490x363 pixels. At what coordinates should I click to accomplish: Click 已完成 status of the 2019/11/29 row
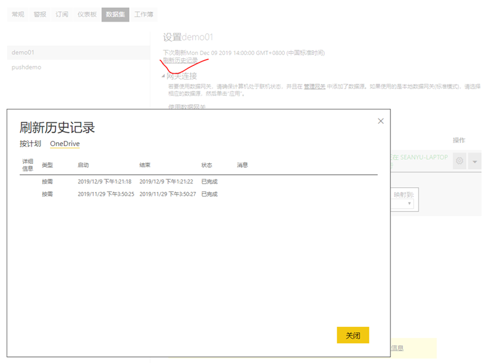pyautogui.click(x=209, y=194)
